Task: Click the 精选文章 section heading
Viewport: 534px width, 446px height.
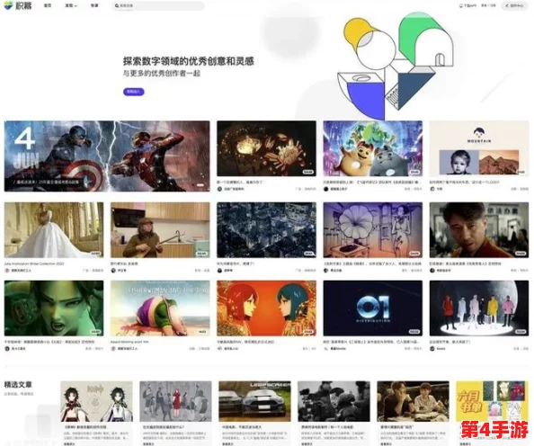Action: click(x=18, y=385)
